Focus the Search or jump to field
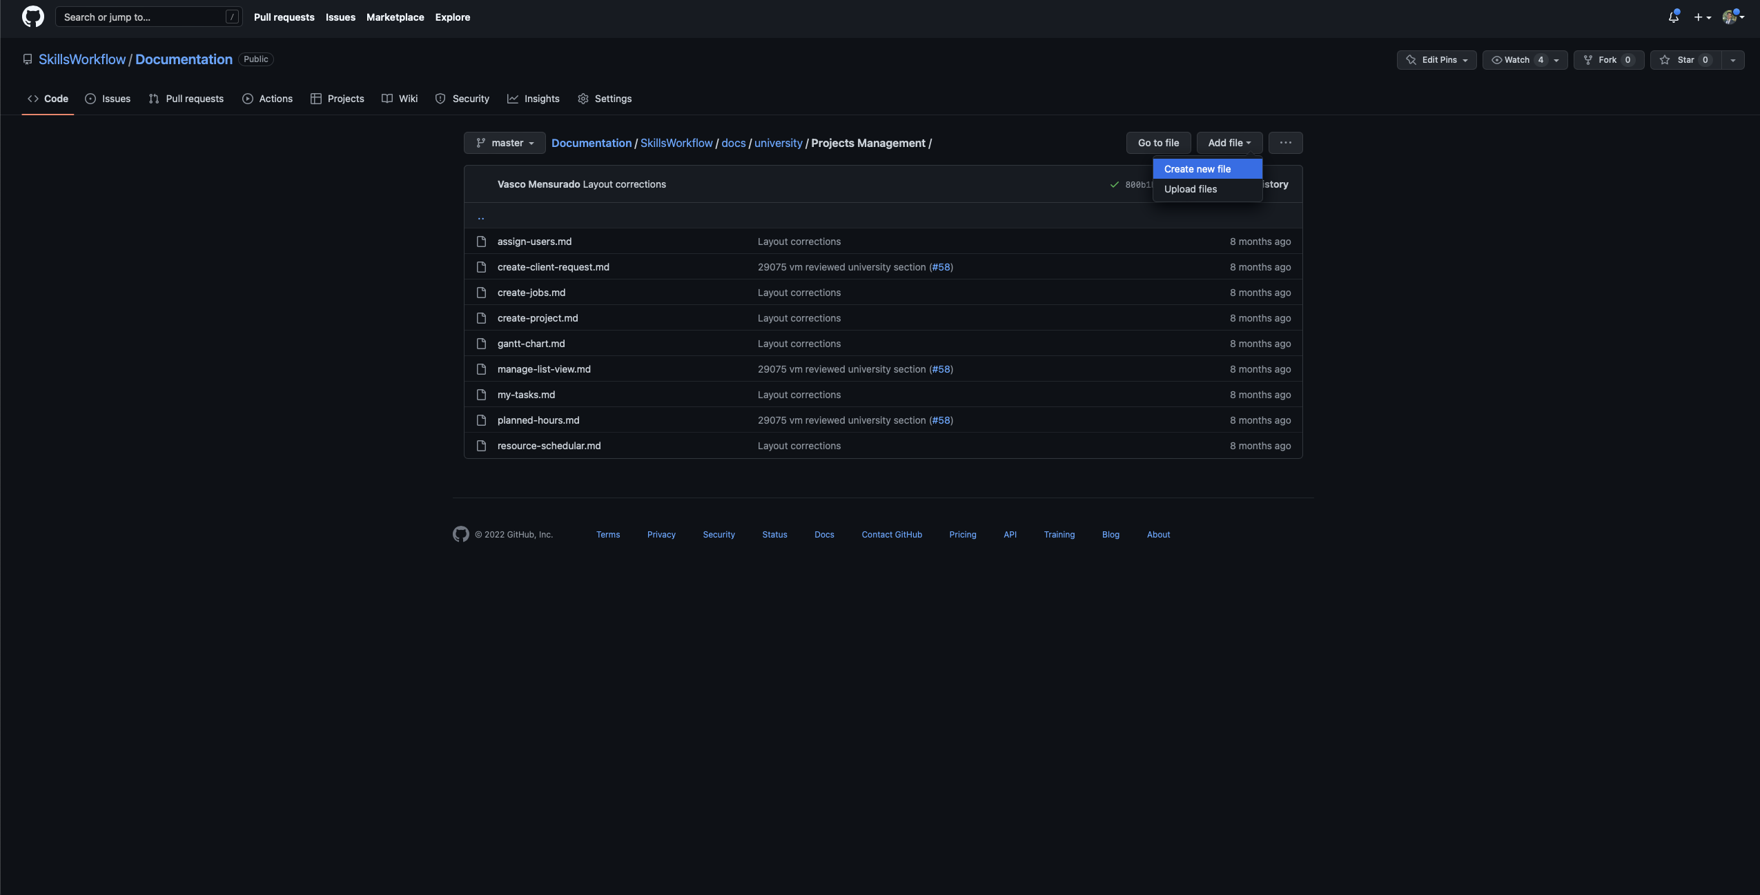The height and width of the screenshot is (895, 1760). [141, 17]
